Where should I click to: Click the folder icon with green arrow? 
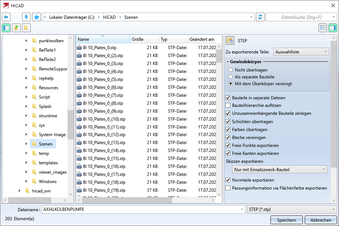pos(16,28)
